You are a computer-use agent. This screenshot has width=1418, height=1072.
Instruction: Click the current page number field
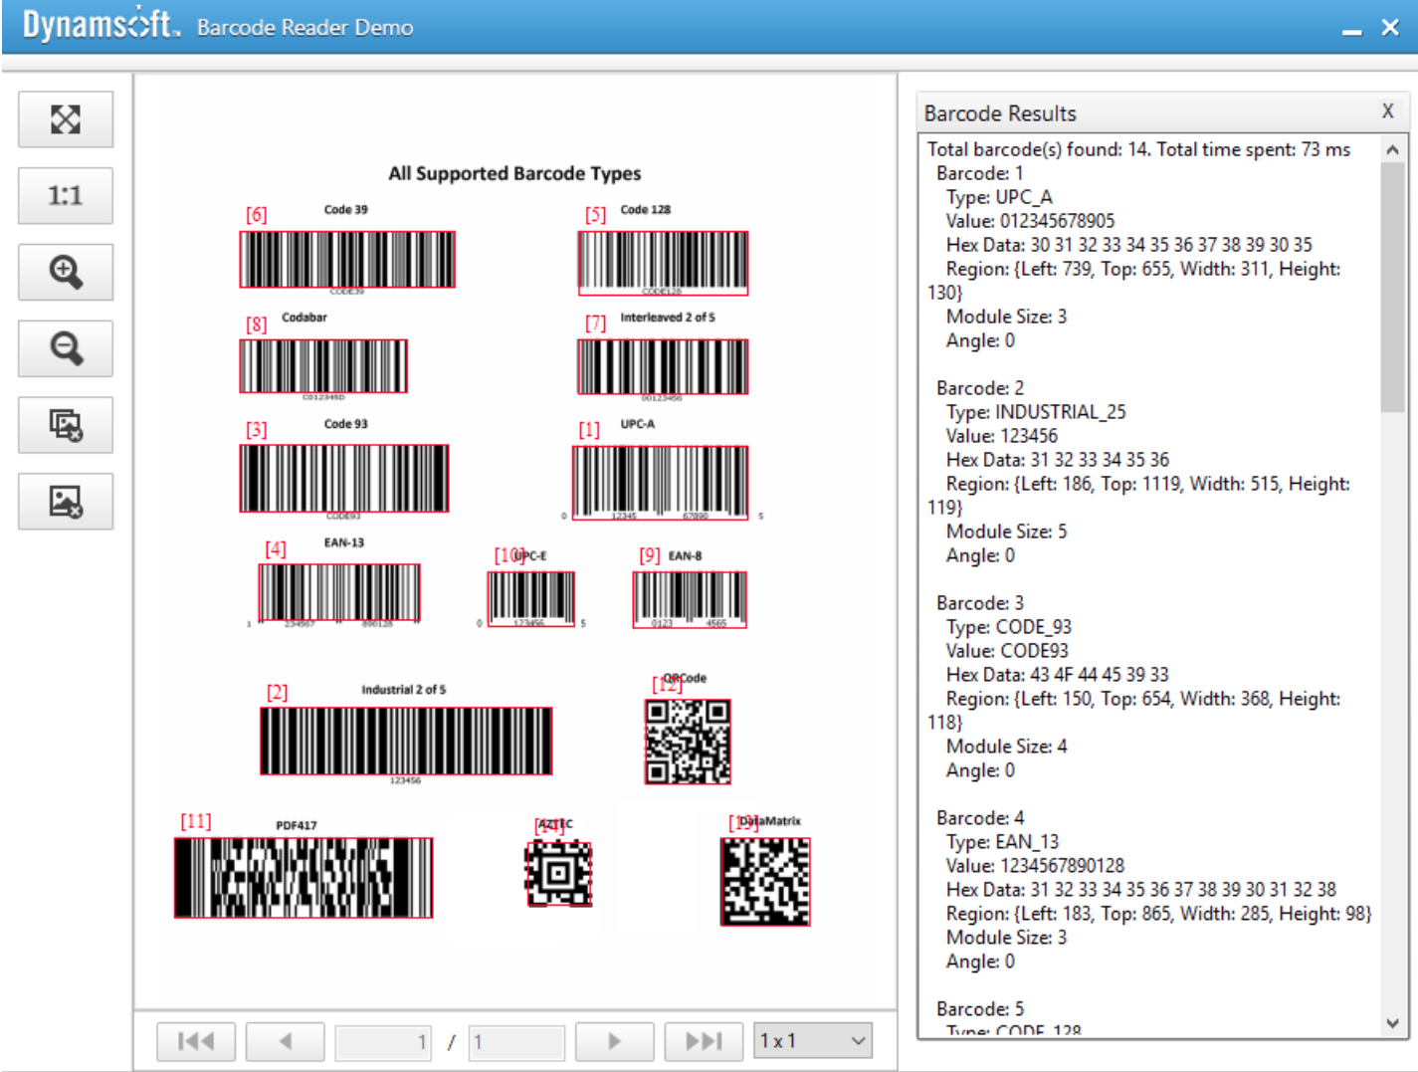(x=382, y=1040)
